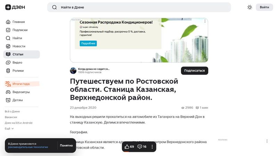The image size is (278, 156).
Task: Open the comments with 16 replies
Action: click(142, 147)
